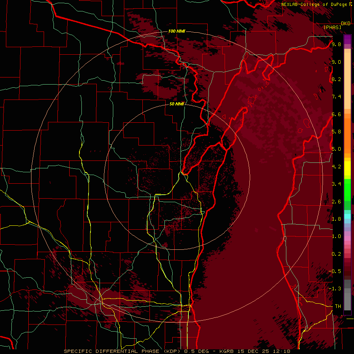This screenshot has width=354, height=354.
Task: Click the 6.6 value on the color scale
Action: (336, 114)
